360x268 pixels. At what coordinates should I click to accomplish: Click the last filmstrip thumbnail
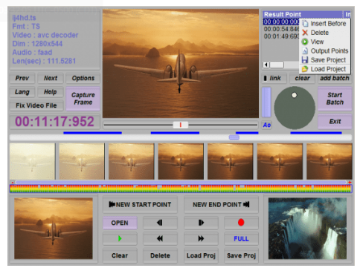330,161
